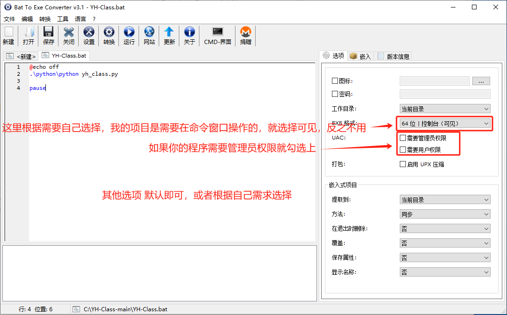Click the 嵌入式项目 group label
Viewport: 507px width, 315px height.
343,185
